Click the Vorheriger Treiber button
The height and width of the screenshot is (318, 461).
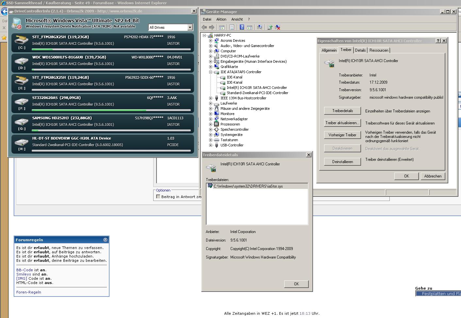click(342, 135)
